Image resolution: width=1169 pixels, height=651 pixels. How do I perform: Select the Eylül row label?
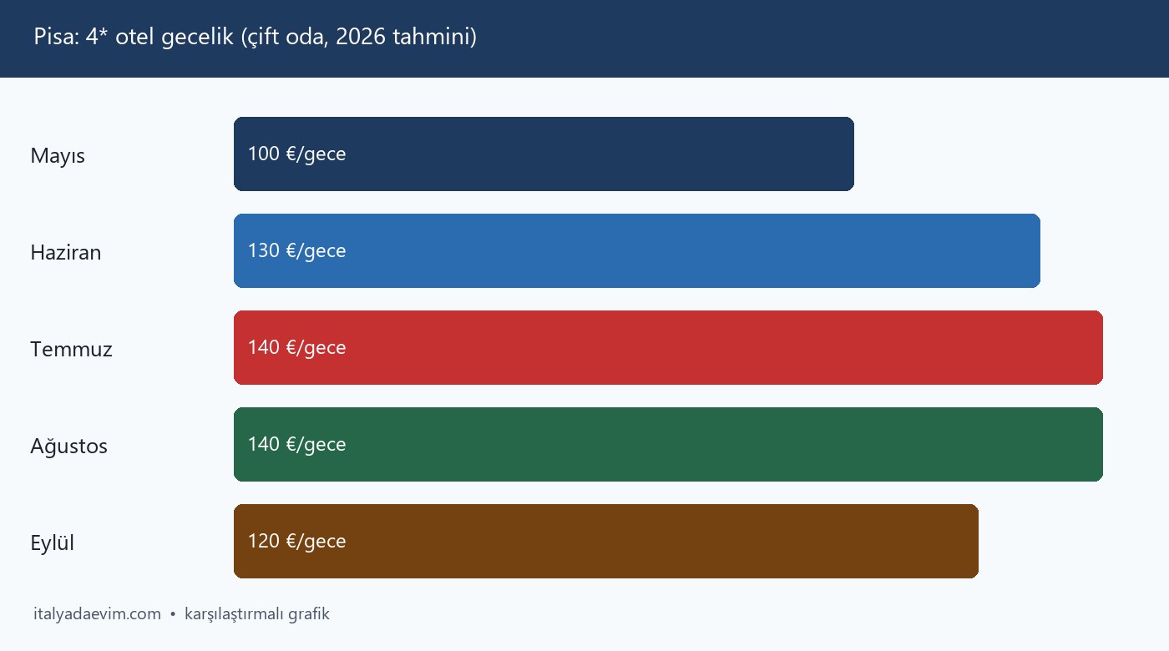coord(53,543)
